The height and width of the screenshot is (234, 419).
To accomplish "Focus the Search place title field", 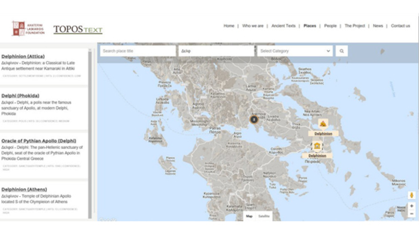I will pos(138,51).
